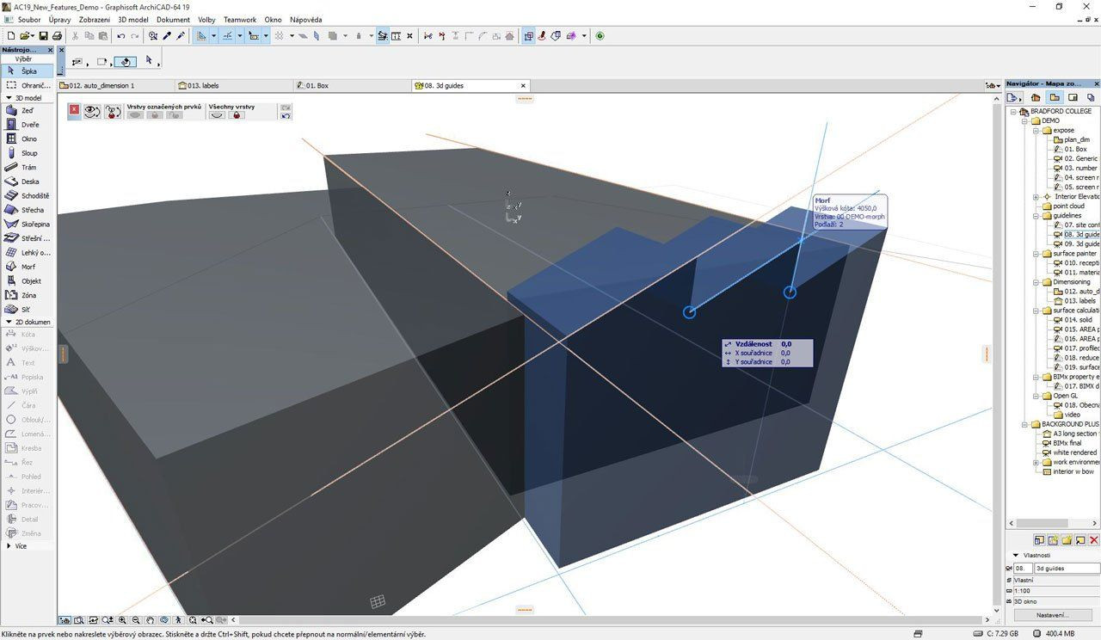Collapse the 3D model toolbox section
The width and height of the screenshot is (1101, 640).
9,98
